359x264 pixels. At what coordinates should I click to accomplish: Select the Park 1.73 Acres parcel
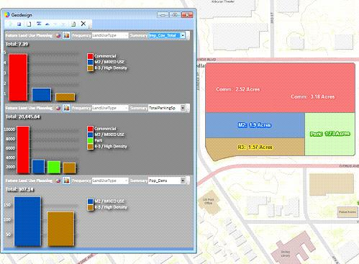330,134
